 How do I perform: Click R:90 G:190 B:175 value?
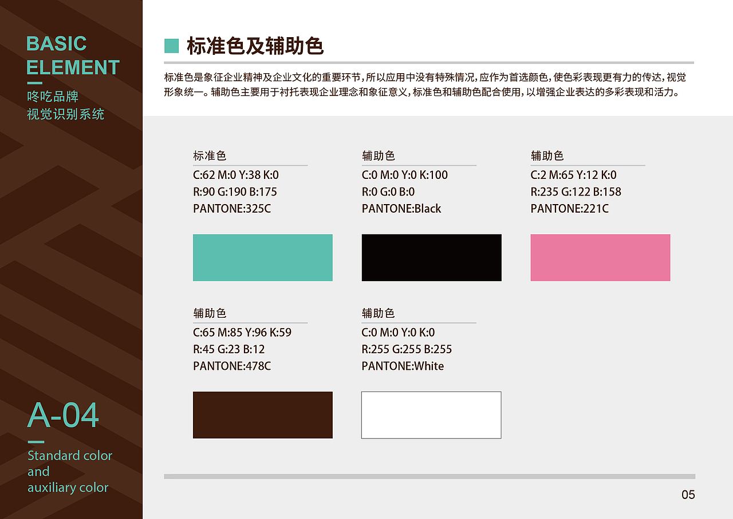click(x=235, y=191)
